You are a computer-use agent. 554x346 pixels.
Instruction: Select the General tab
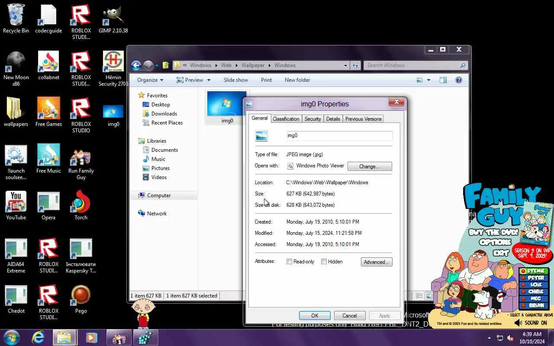coord(260,118)
